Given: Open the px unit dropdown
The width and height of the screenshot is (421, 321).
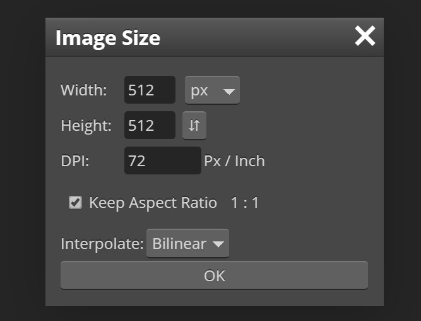Looking at the screenshot, I should click(x=212, y=90).
